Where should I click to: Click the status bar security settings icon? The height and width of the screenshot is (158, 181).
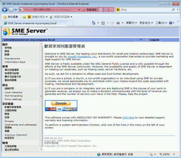tap(151, 154)
